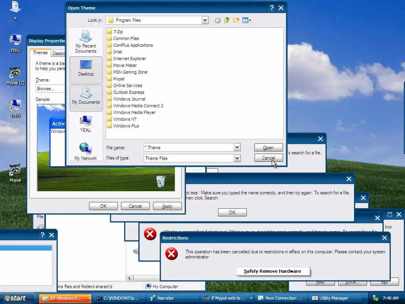This screenshot has height=304, width=405.
Task: Click Cancel in the Open Theme dialog
Action: [x=269, y=158]
